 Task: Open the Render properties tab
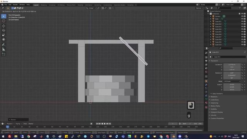pyautogui.click(x=206, y=58)
